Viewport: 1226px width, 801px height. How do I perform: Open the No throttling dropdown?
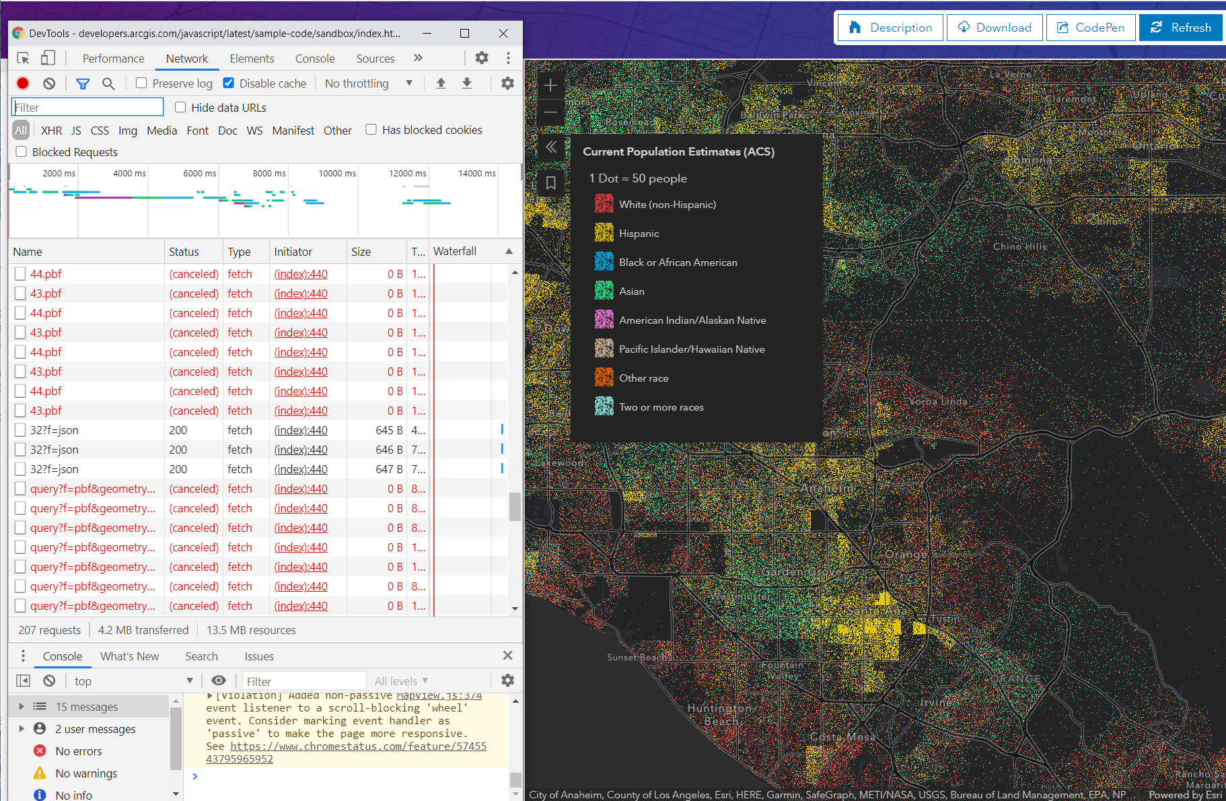(368, 83)
